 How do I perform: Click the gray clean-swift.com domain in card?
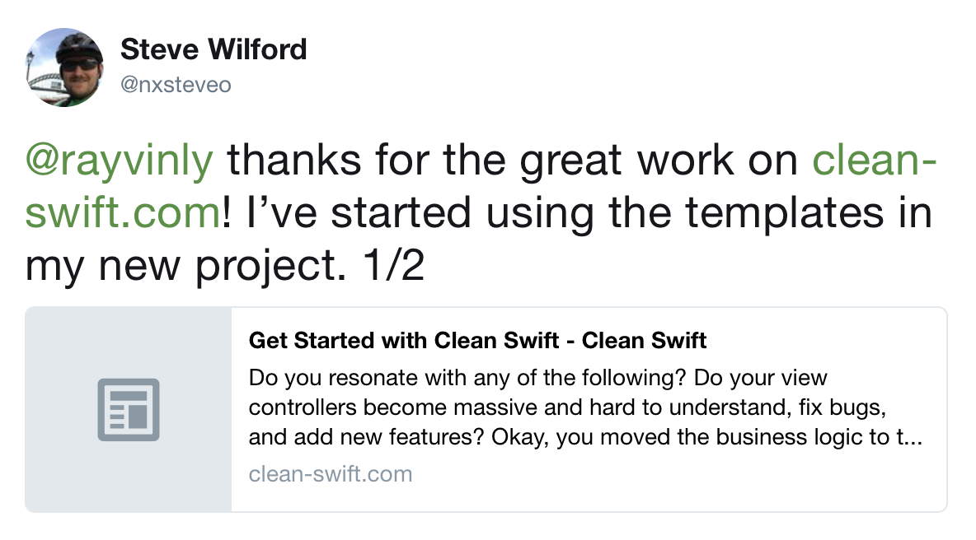tap(330, 474)
